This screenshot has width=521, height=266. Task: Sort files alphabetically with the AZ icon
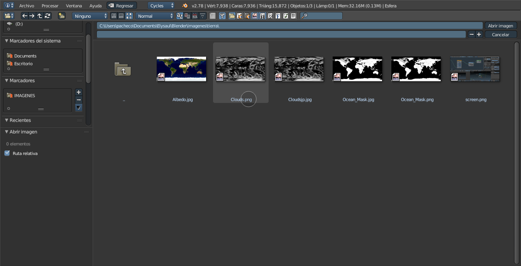pos(179,16)
